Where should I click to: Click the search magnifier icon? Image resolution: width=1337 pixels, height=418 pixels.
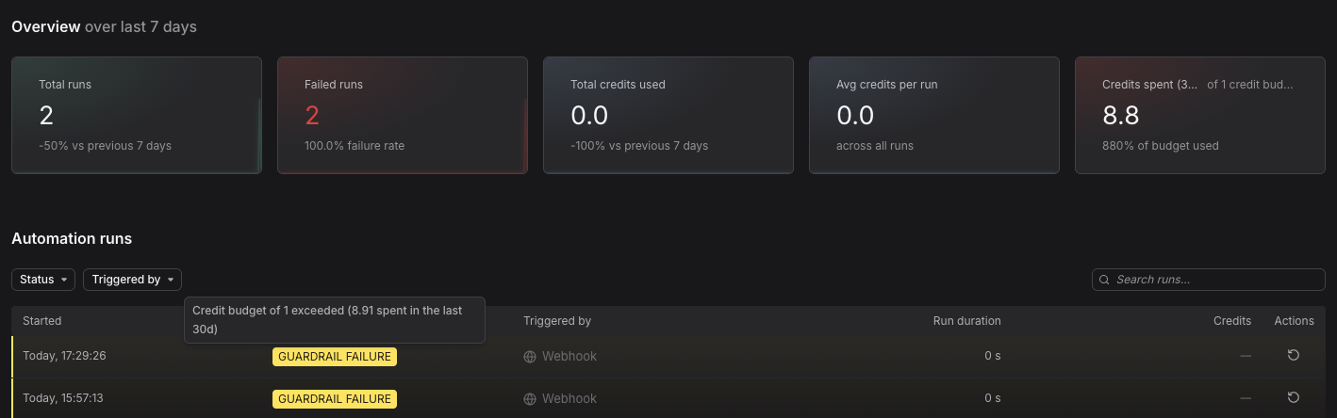1104,280
